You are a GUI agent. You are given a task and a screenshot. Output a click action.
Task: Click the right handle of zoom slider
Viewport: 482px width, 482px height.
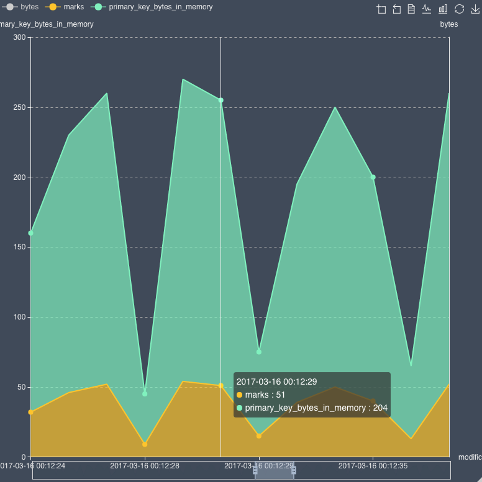coord(294,471)
